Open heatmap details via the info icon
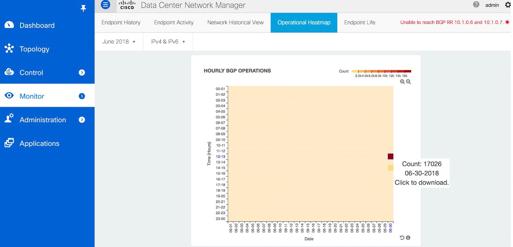 click(408, 237)
